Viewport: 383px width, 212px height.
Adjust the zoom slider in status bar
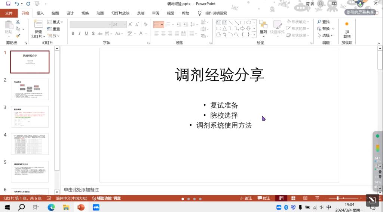point(338,198)
